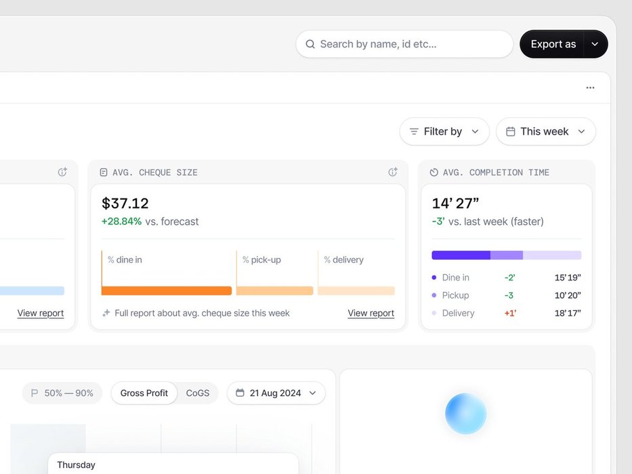Focus the Search by name, id field
This screenshot has width=632, height=474.
404,44
